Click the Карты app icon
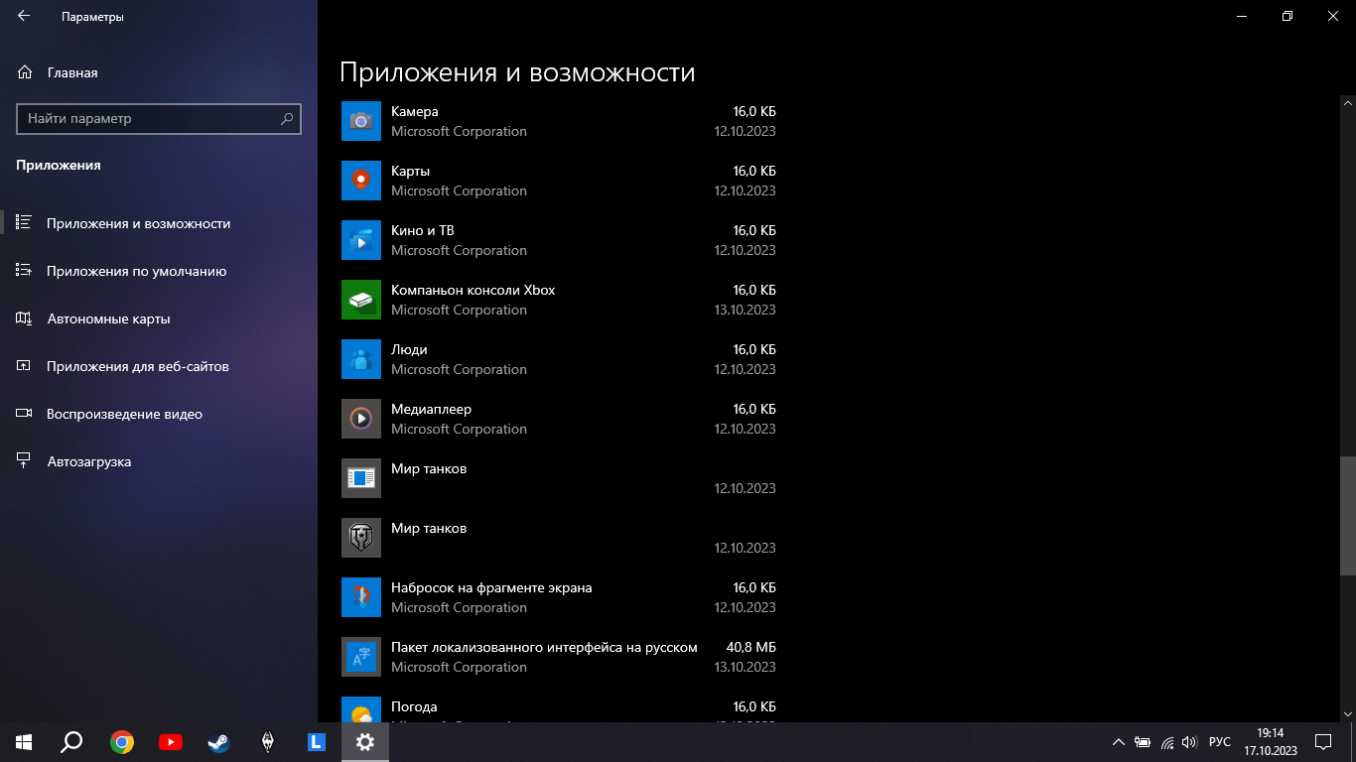Image resolution: width=1356 pixels, height=762 pixels. pos(361,181)
